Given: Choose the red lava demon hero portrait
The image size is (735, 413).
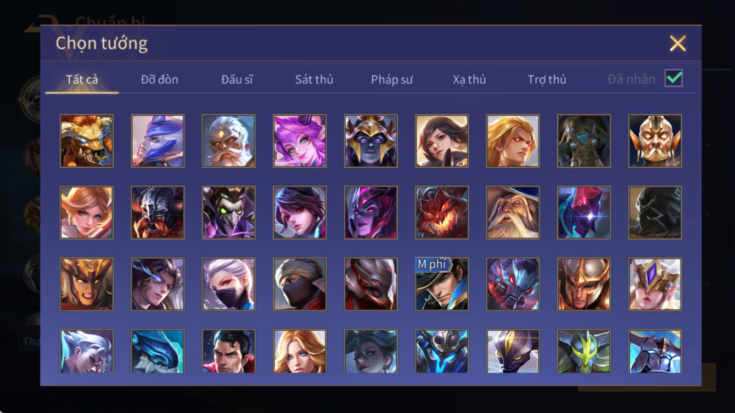Looking at the screenshot, I should click(x=442, y=213).
